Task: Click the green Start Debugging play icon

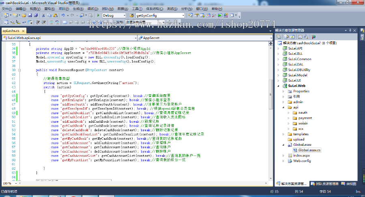Action: coord(99,15)
